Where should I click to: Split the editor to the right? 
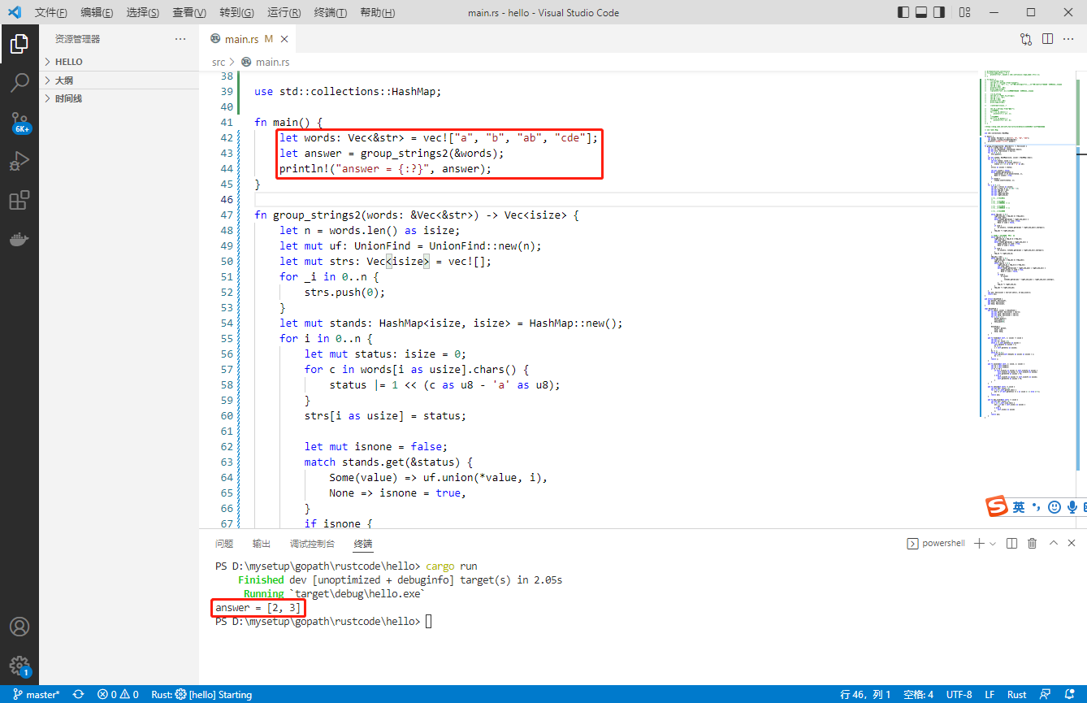click(x=1048, y=38)
